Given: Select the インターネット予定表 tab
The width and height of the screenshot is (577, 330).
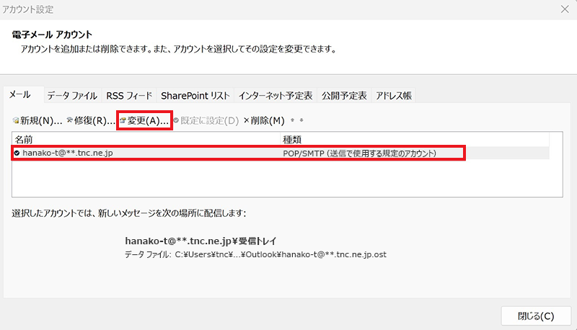Looking at the screenshot, I should 276,95.
